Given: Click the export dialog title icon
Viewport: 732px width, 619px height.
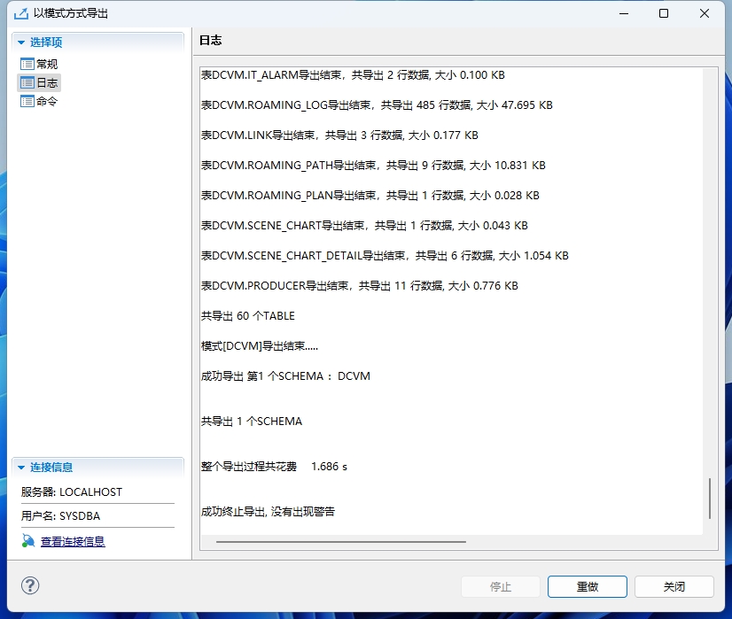Looking at the screenshot, I should click(x=21, y=13).
